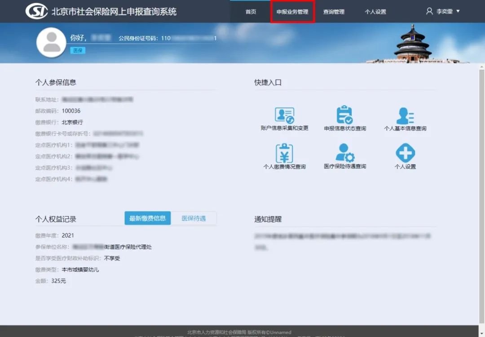The image size is (485, 337).
Task: Click the 个人缴费情况查询 yen icon
Action: [x=284, y=153]
